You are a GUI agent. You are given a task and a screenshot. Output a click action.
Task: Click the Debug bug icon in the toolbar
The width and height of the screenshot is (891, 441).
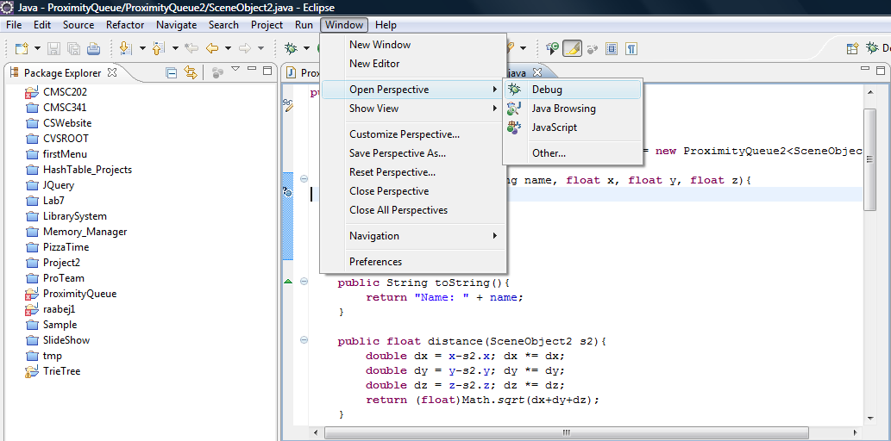pyautogui.click(x=292, y=49)
